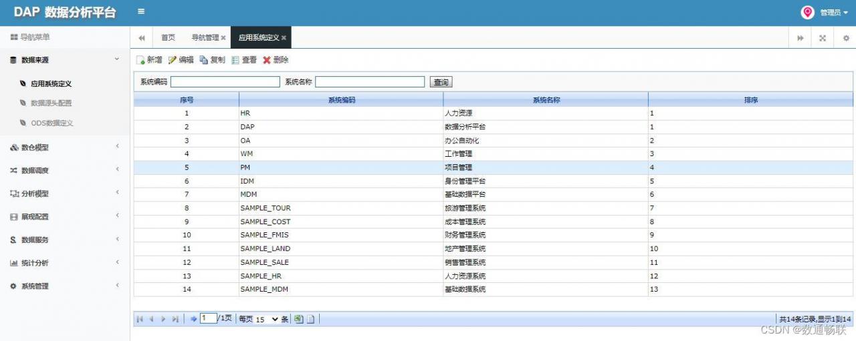The width and height of the screenshot is (856, 341).
Task: Toggle the hamburger menu in header
Action: click(x=141, y=11)
